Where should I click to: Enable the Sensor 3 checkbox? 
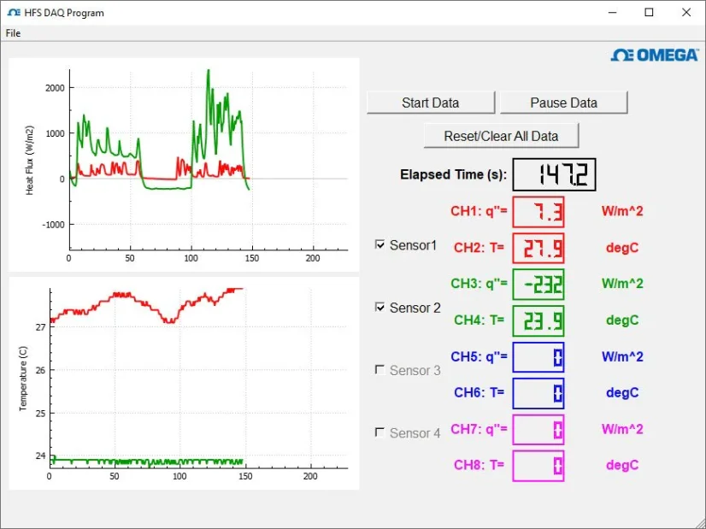point(380,370)
